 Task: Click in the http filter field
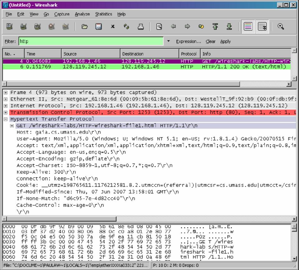(x=91, y=41)
